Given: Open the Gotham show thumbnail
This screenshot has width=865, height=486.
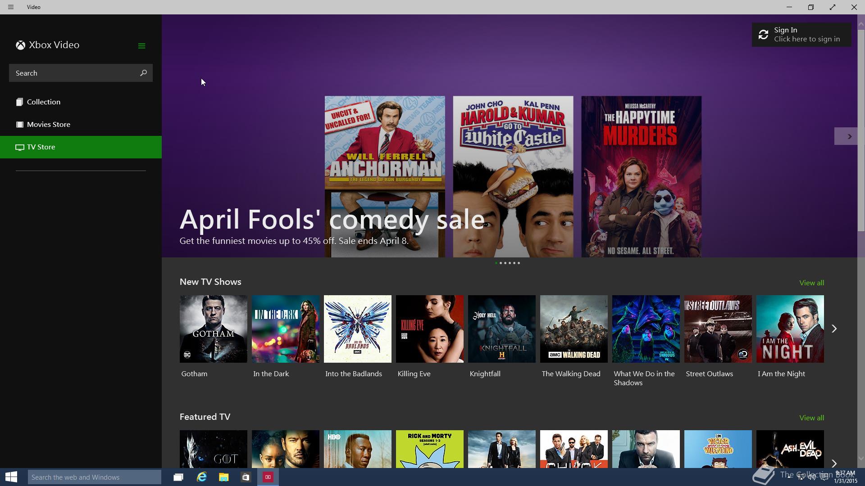Looking at the screenshot, I should [x=214, y=329].
